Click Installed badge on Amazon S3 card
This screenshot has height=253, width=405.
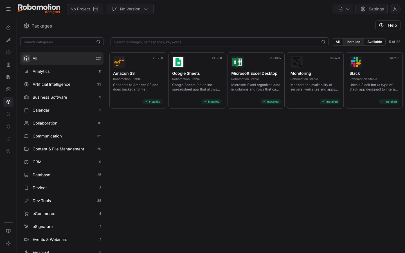(152, 101)
